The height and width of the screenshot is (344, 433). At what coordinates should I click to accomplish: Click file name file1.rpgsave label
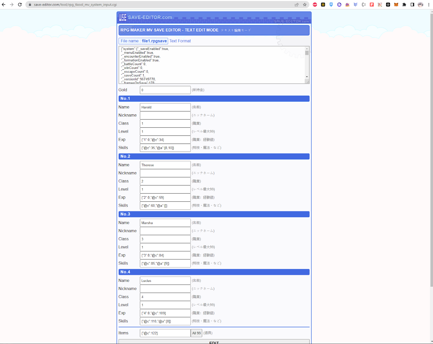point(143,41)
